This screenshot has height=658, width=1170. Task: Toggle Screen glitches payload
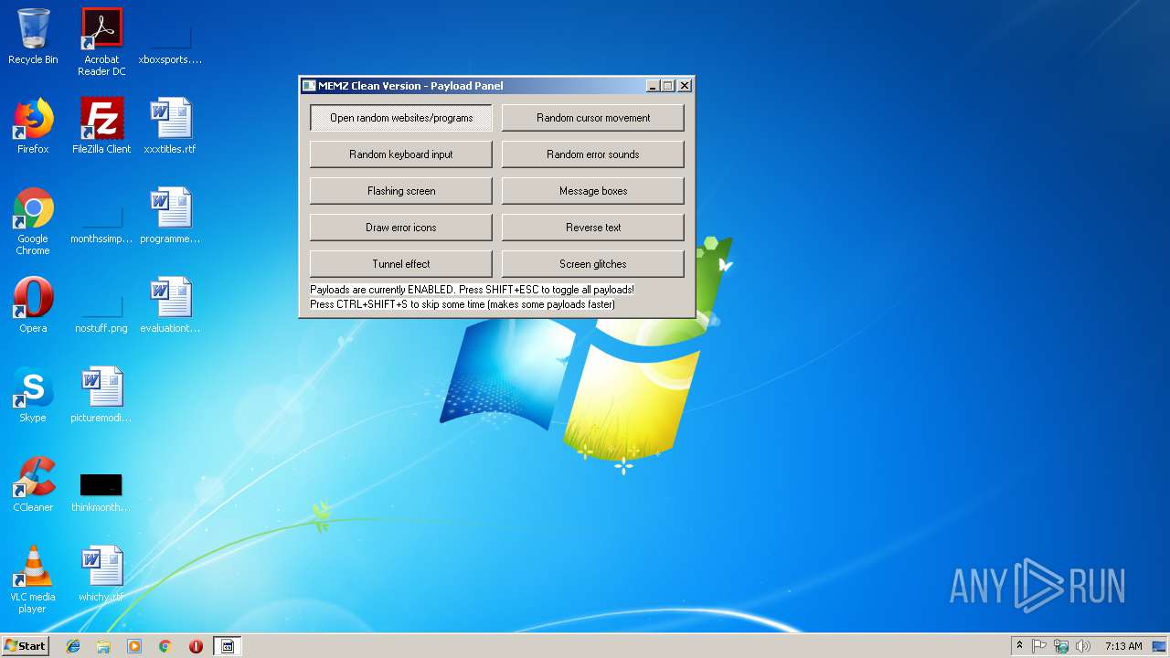(x=593, y=264)
